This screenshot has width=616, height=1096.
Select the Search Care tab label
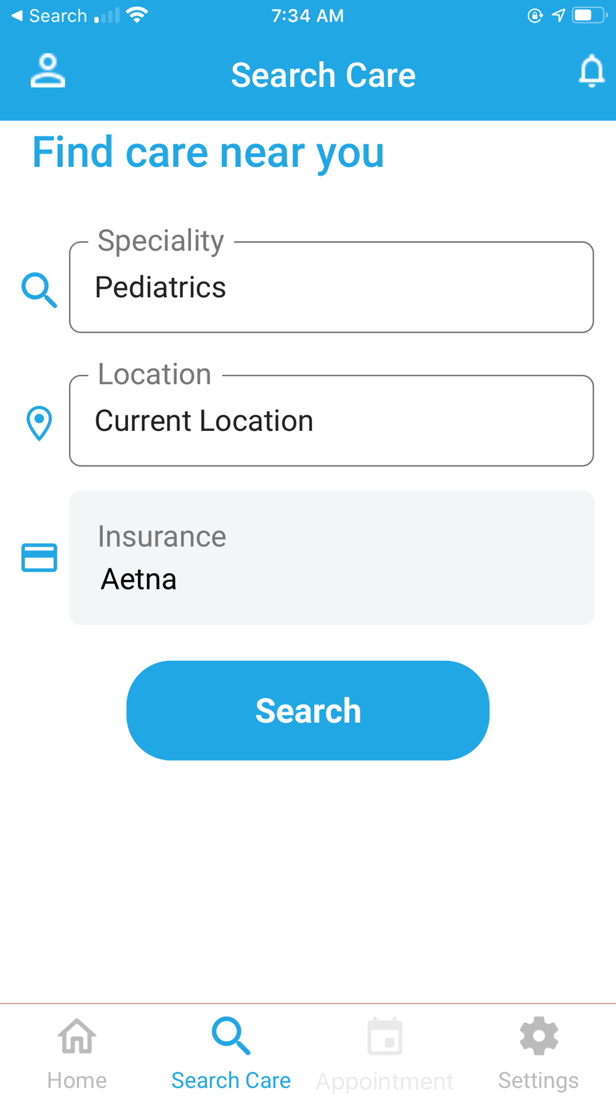point(231,1080)
